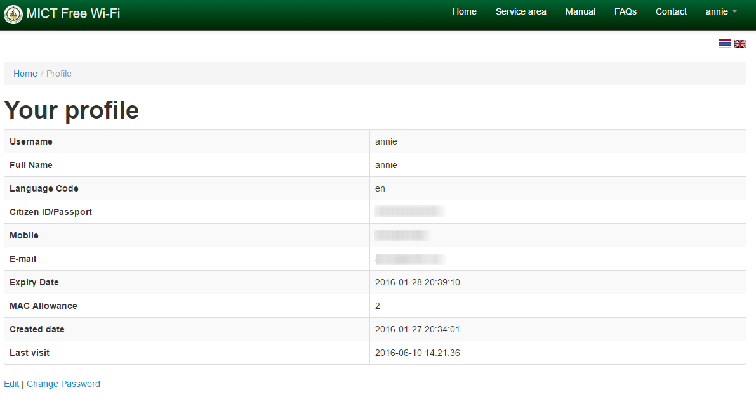Click the MICT emblem logo icon
Viewport: 756px width, 404px height.
[x=13, y=15]
